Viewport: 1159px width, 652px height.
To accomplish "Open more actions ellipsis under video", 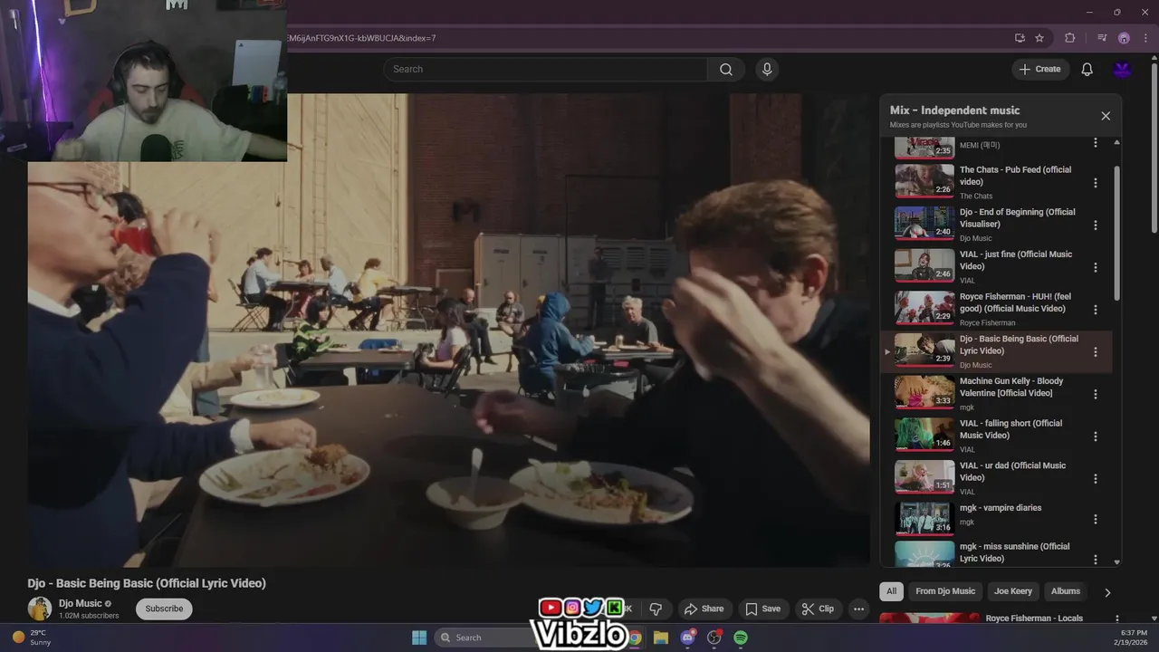I will [859, 609].
